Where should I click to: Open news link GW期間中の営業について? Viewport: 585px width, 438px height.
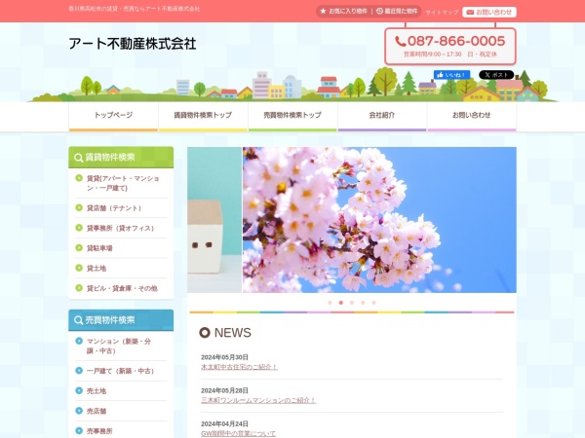coord(239,433)
